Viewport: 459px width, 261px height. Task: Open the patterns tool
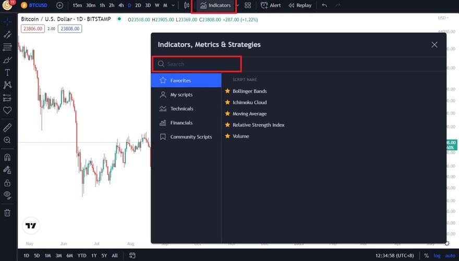tap(7, 85)
